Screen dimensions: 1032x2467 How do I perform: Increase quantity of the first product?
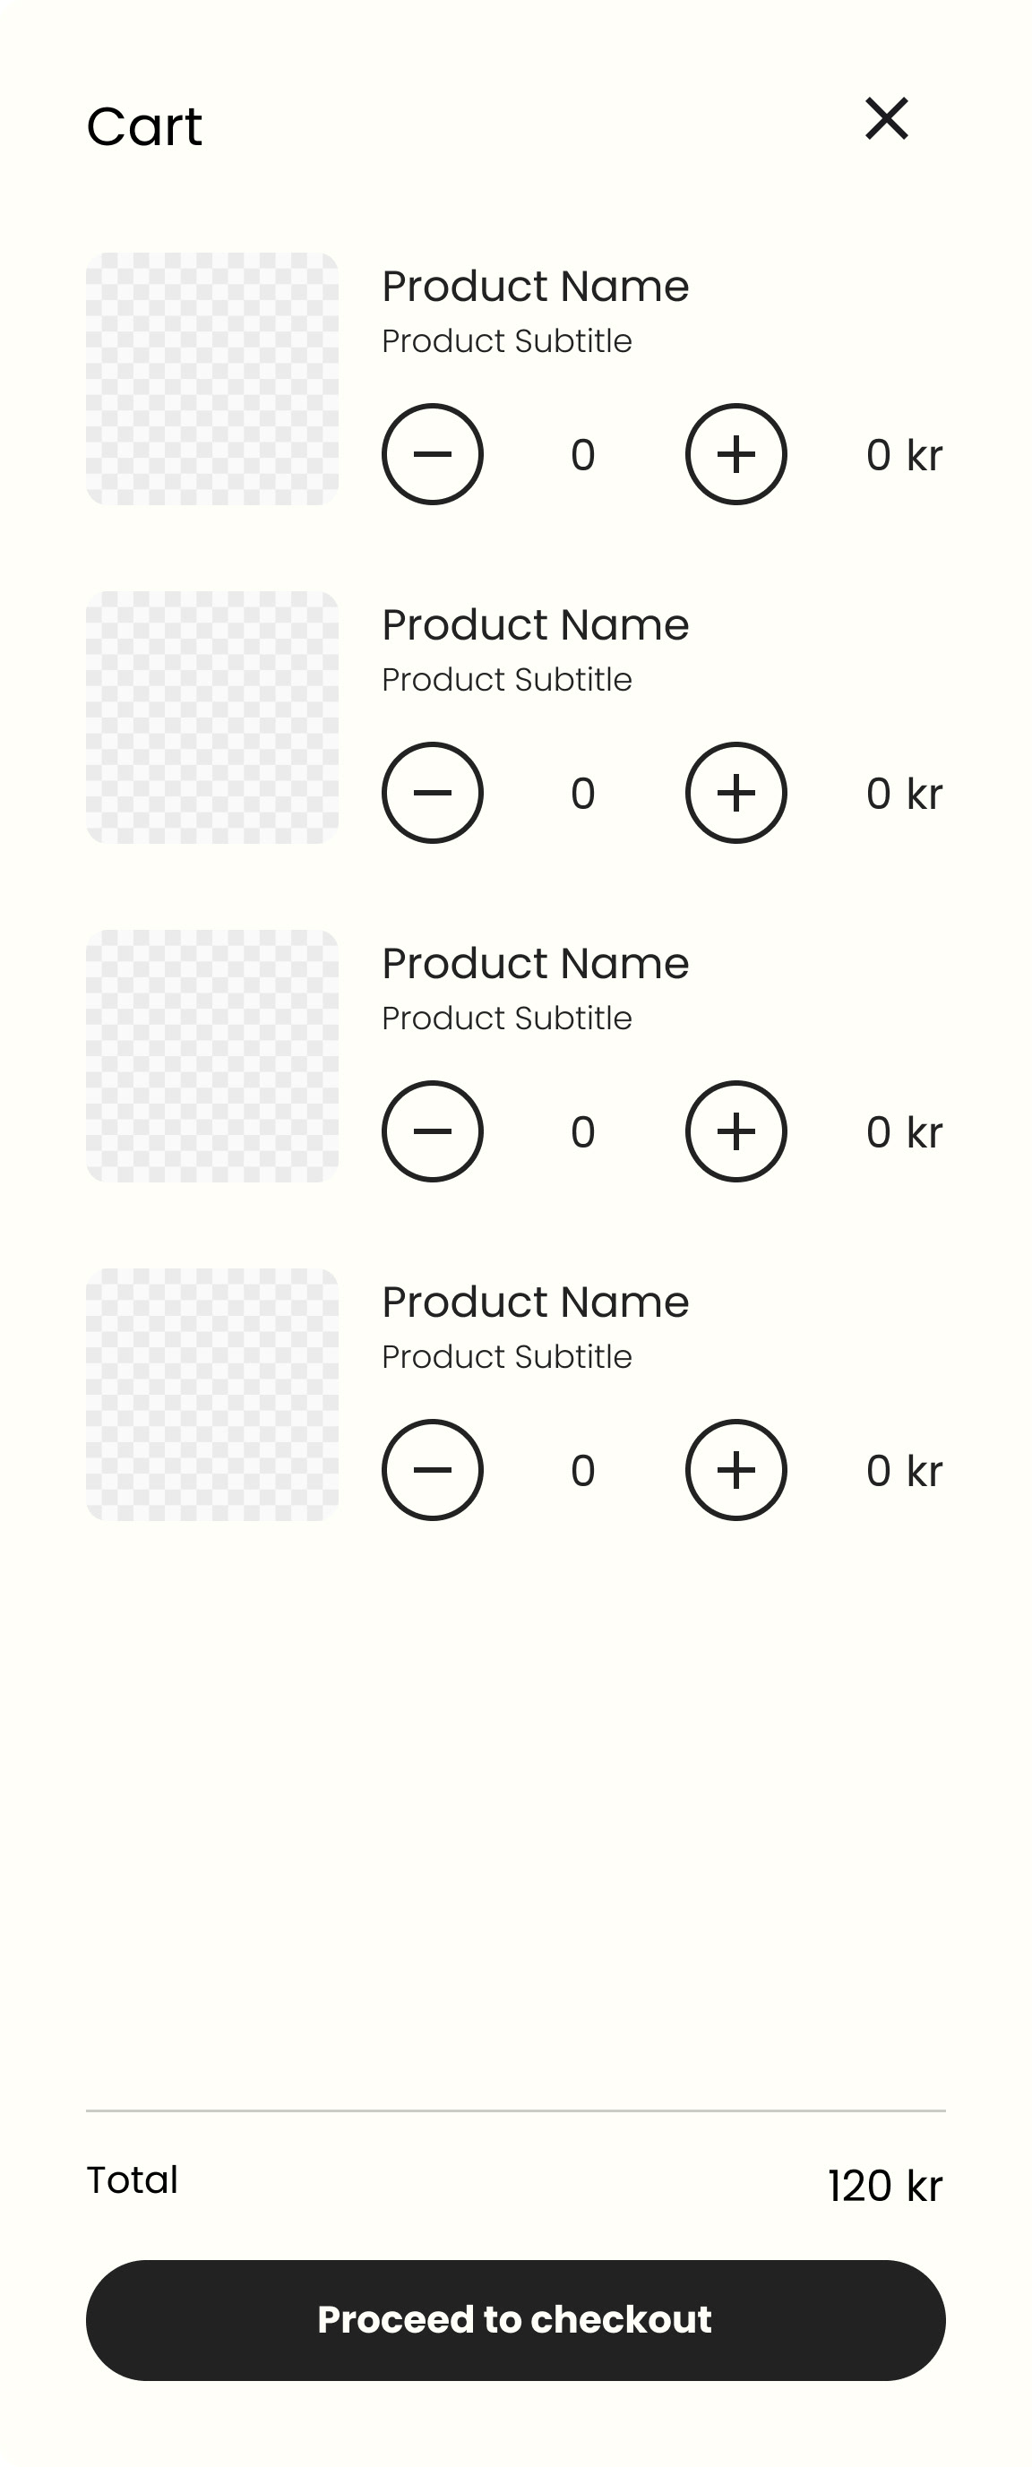736,454
